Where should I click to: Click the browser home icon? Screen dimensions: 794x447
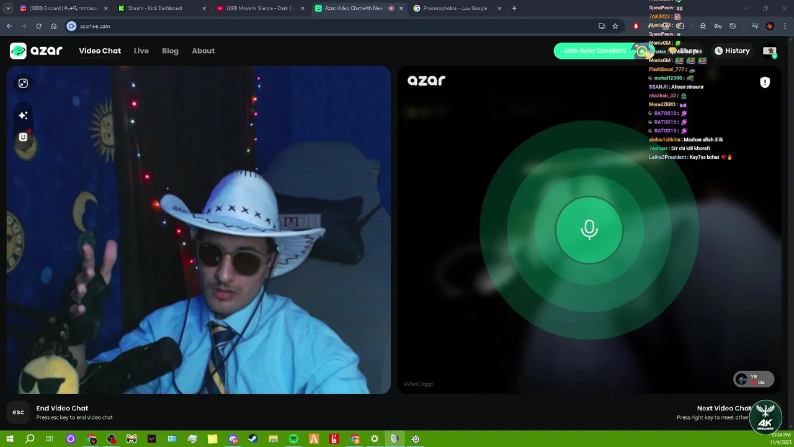point(54,26)
